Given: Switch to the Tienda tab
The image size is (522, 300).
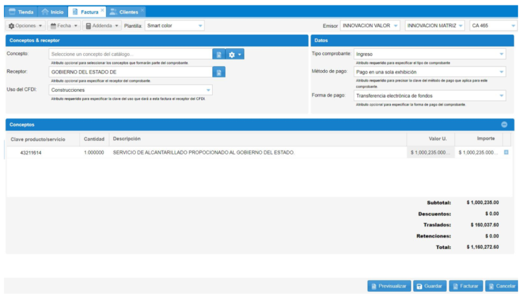Looking at the screenshot, I should (21, 12).
